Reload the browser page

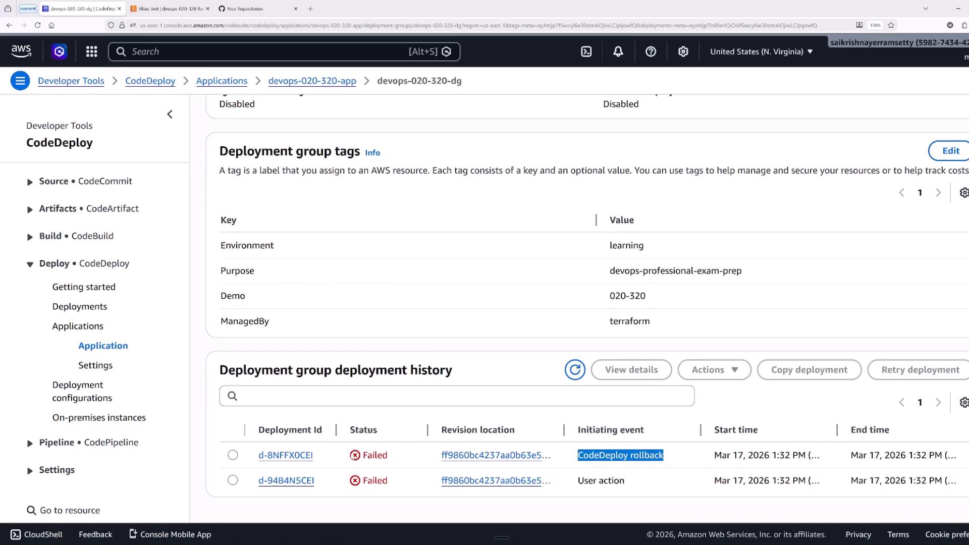click(x=37, y=25)
